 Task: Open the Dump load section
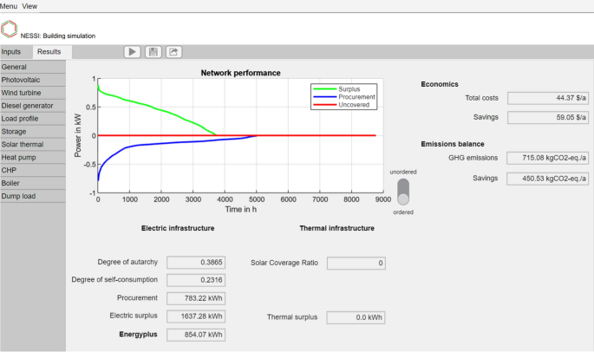(33, 196)
